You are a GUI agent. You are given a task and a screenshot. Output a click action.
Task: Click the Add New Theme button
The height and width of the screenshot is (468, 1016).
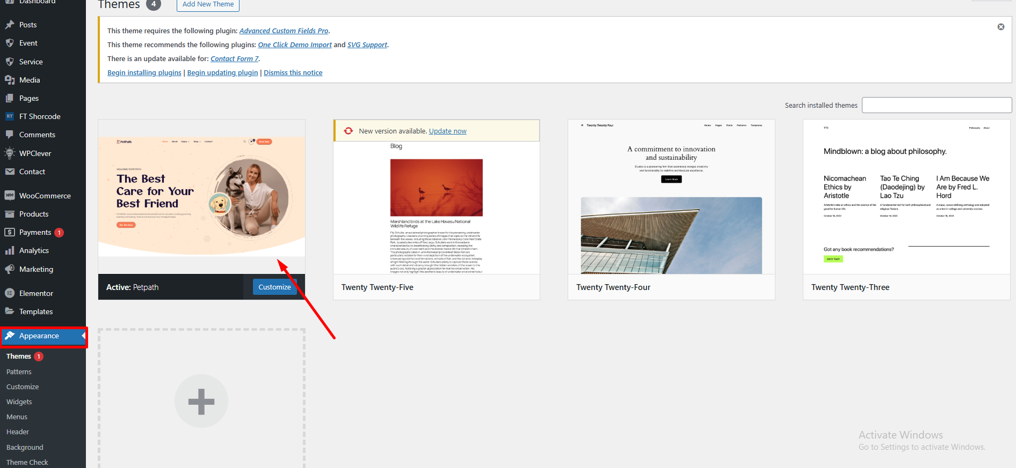(x=208, y=4)
